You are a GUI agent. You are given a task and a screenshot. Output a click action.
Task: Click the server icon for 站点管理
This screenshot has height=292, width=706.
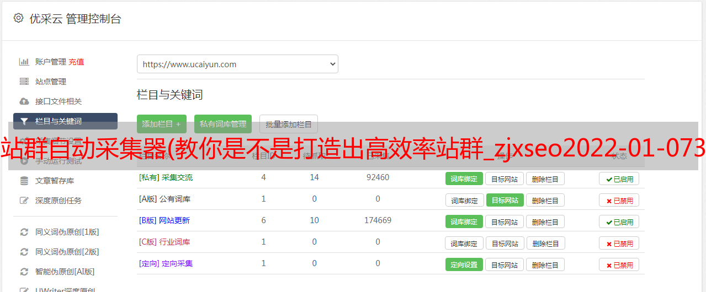[x=24, y=82]
